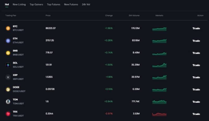The width and height of the screenshot is (209, 121).
Task: Click the TRX coin icon
Action: (8, 114)
